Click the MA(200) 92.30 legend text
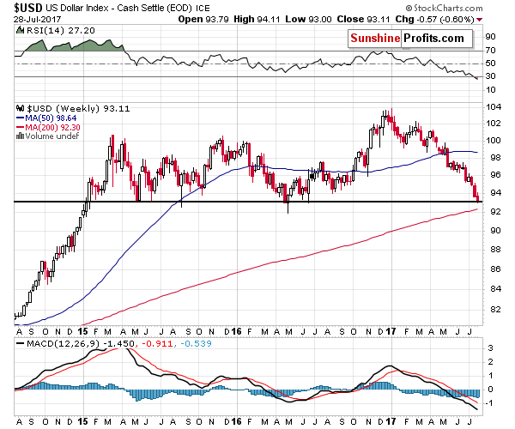The width and height of the screenshot is (515, 429). [52, 127]
